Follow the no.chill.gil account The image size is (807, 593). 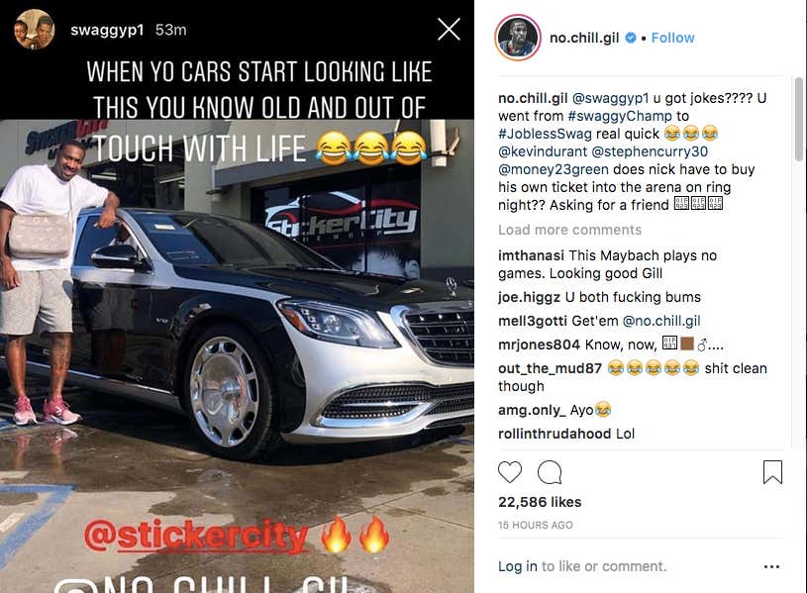672,38
